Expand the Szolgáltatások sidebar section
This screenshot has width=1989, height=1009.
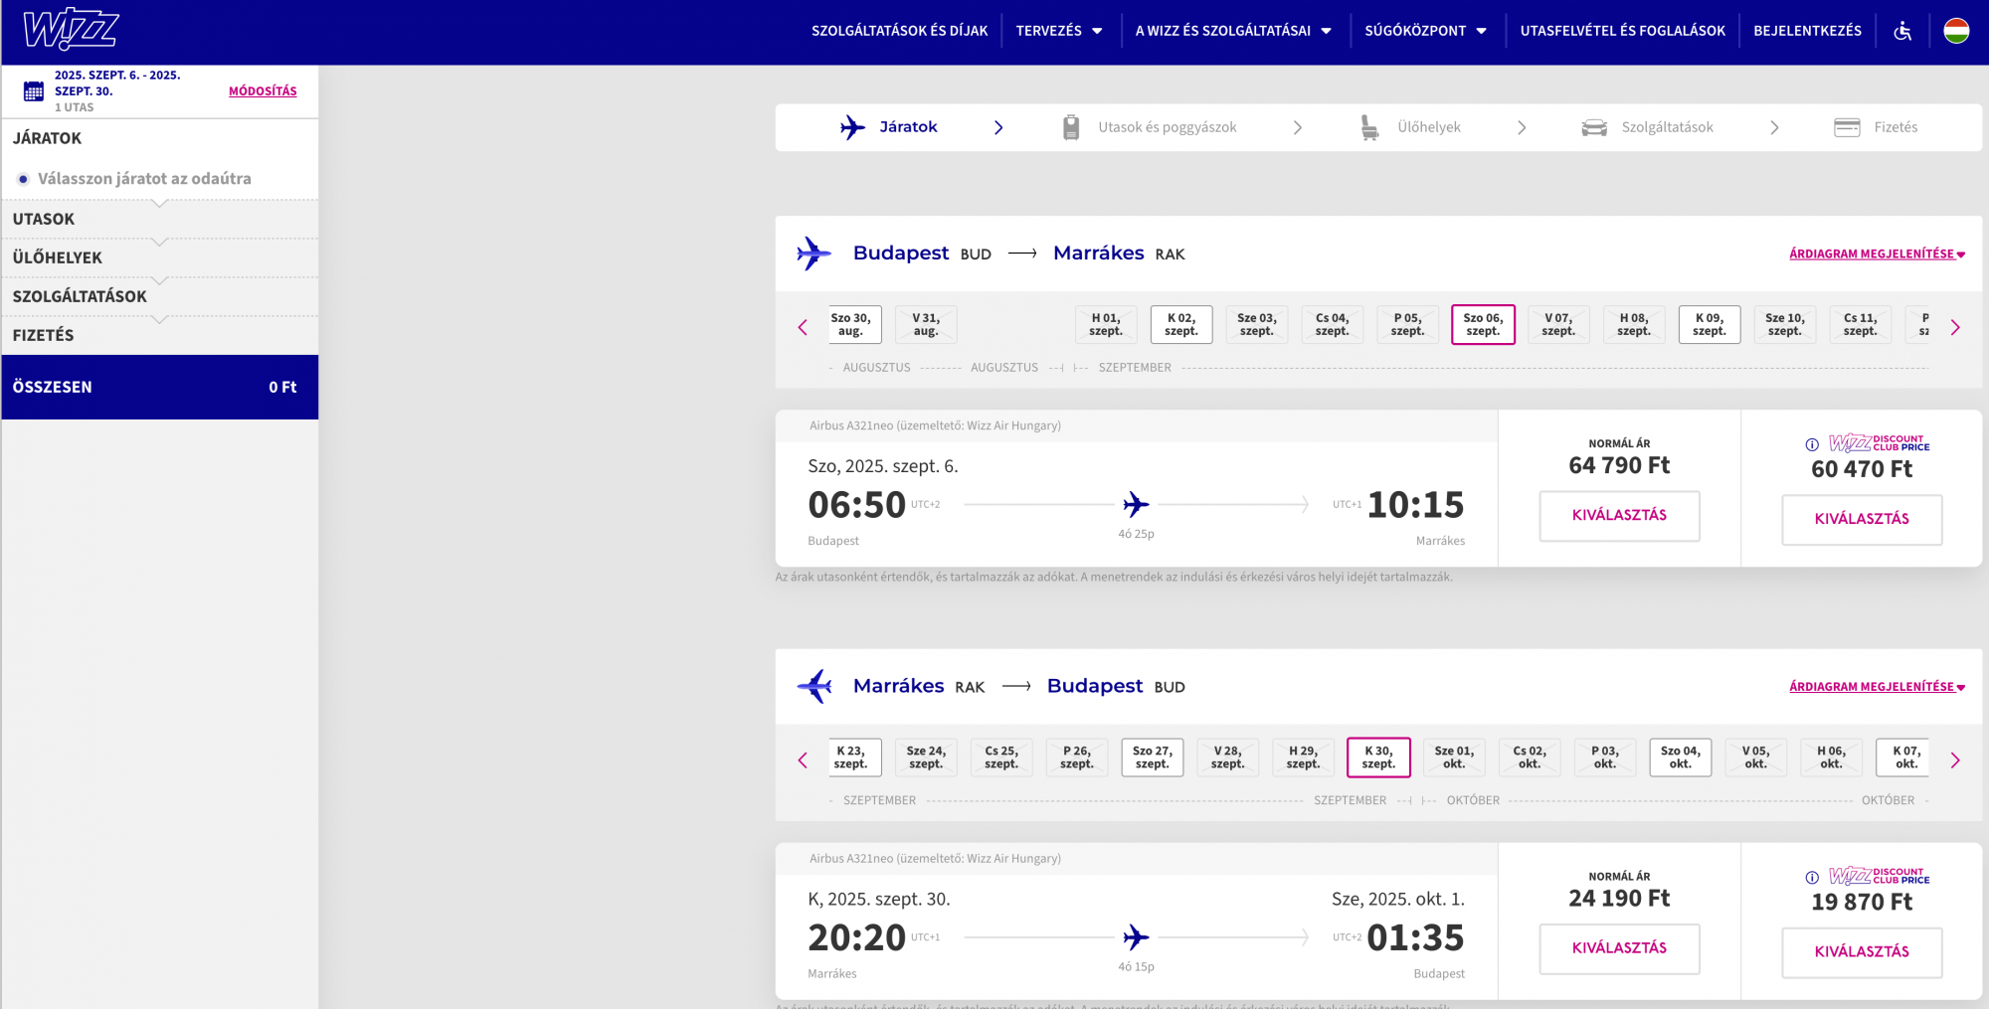point(159,296)
